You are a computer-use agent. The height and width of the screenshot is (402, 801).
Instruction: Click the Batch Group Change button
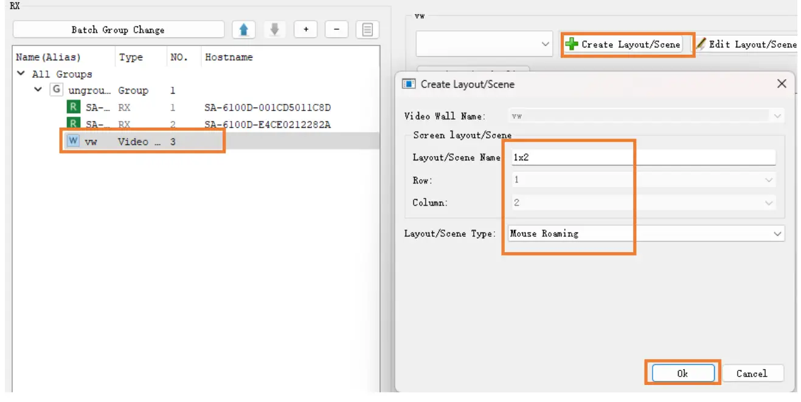[x=118, y=30]
